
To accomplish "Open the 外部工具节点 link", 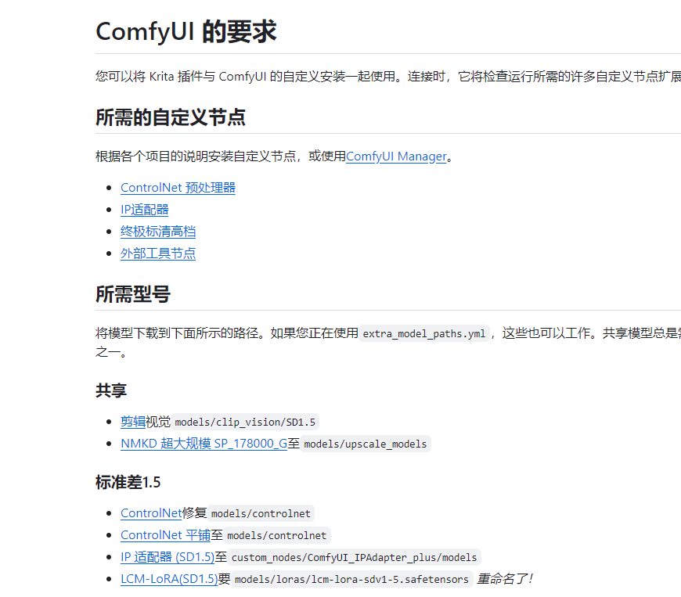I will pyautogui.click(x=158, y=254).
